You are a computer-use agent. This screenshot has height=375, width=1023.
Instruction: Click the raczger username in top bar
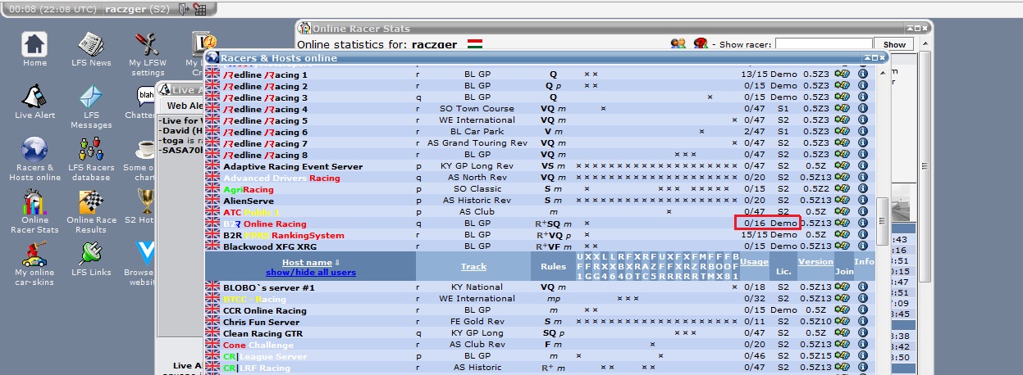125,9
